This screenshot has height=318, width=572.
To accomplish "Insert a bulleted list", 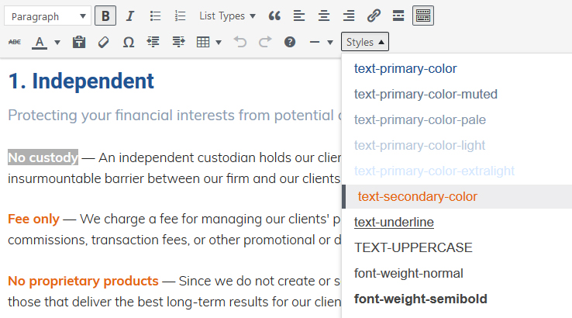I will click(156, 16).
